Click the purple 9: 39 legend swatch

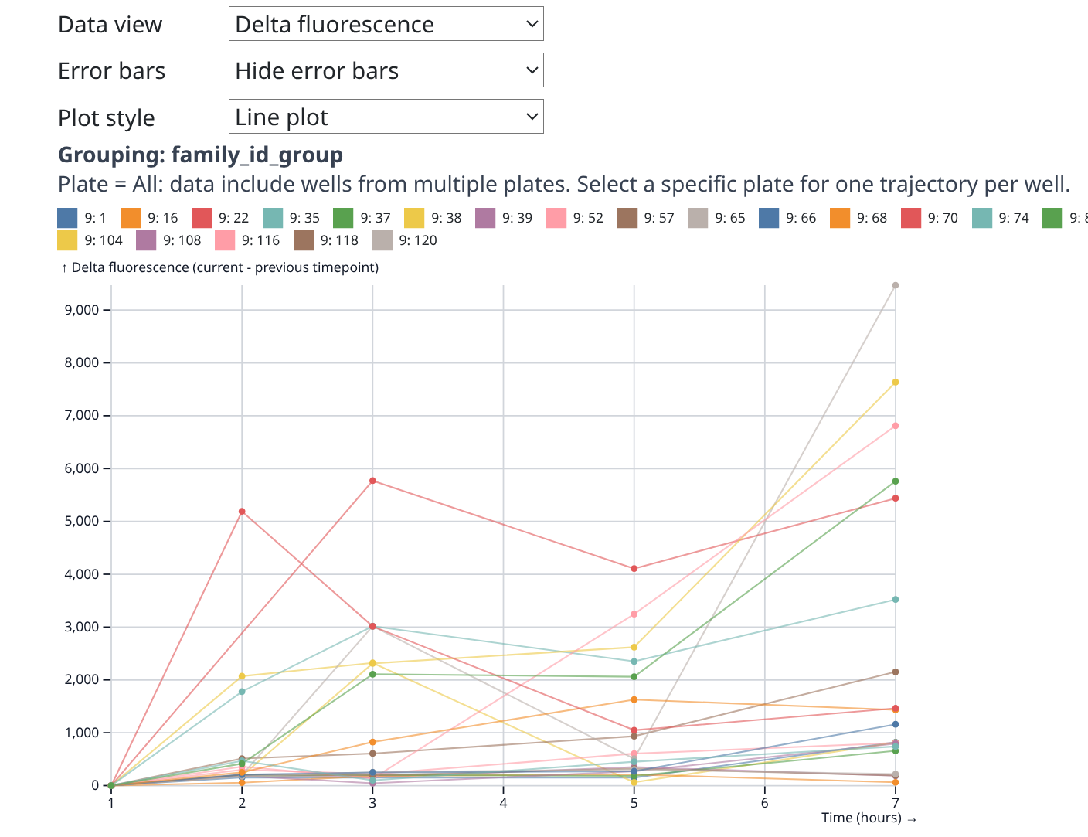[x=485, y=218]
